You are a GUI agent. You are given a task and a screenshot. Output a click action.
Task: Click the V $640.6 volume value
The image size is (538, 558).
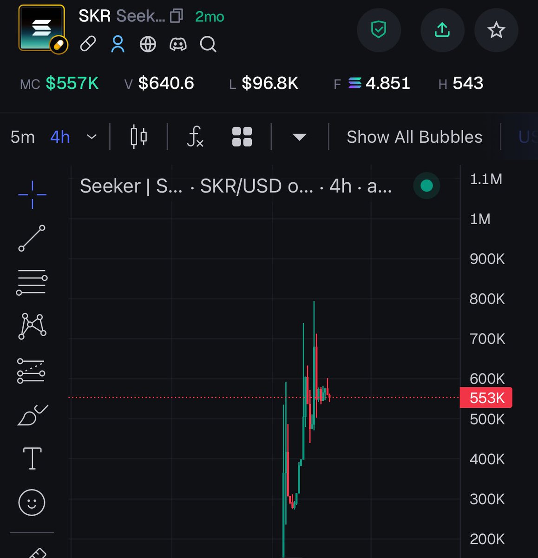coord(159,84)
